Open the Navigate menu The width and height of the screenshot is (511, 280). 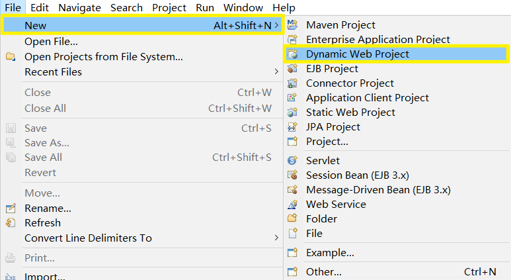pyautogui.click(x=79, y=7)
